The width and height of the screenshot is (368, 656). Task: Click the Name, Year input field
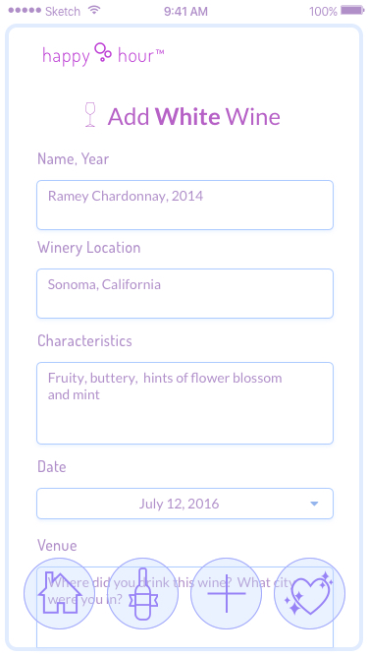coord(184,205)
